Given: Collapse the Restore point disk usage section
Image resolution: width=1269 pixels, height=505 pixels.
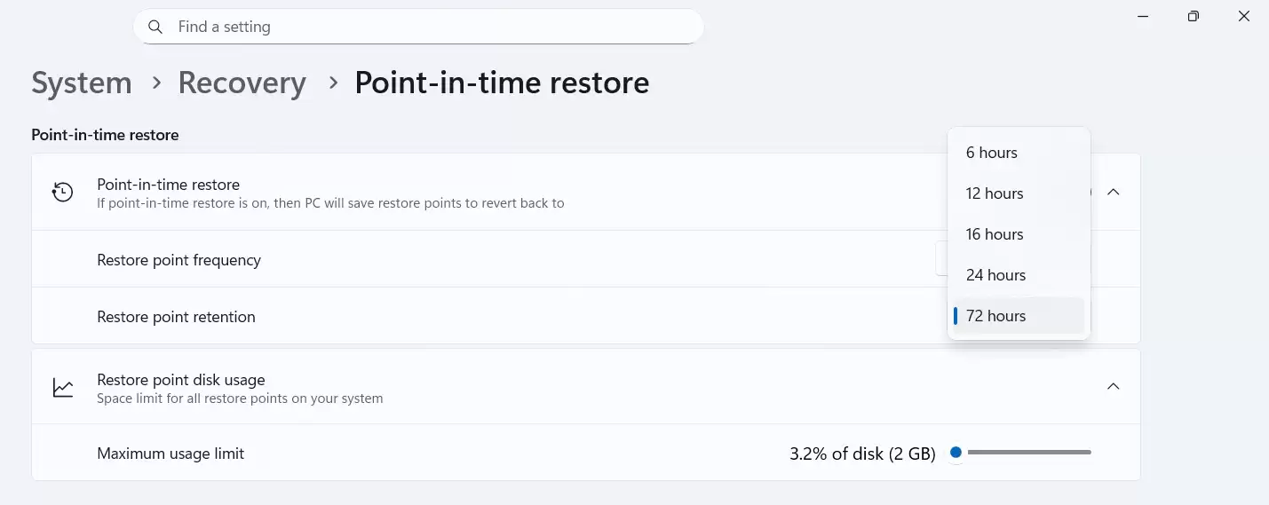Looking at the screenshot, I should pyautogui.click(x=1113, y=386).
